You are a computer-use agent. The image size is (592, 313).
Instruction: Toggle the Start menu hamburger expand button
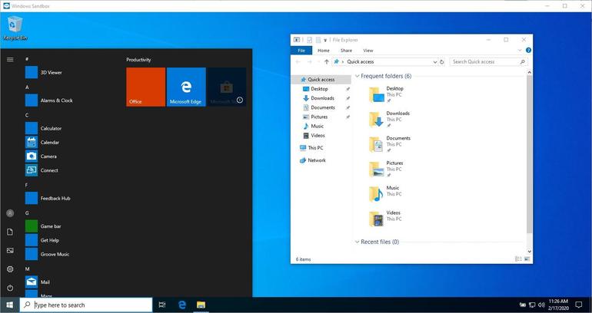point(10,60)
